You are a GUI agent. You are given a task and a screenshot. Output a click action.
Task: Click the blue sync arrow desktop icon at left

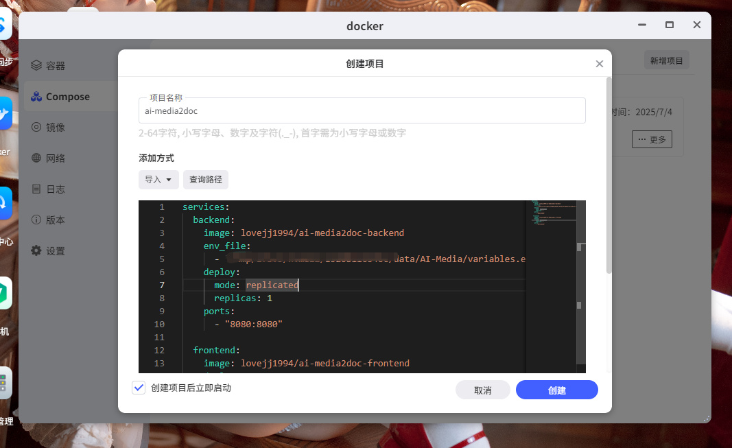click(x=5, y=203)
